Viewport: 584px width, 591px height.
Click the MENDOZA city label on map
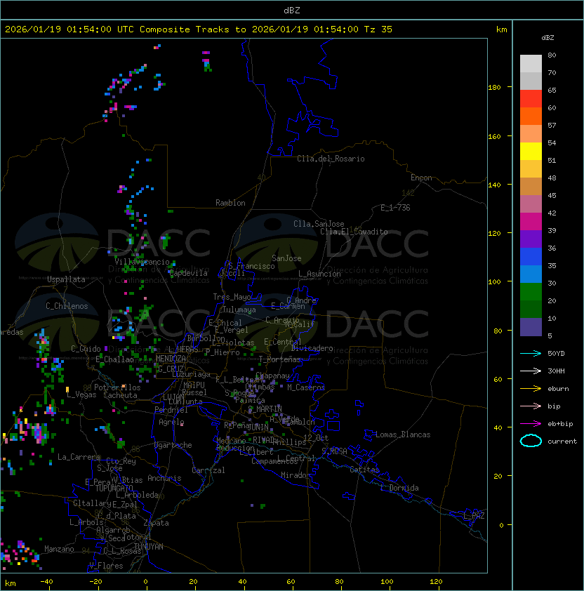click(x=171, y=359)
